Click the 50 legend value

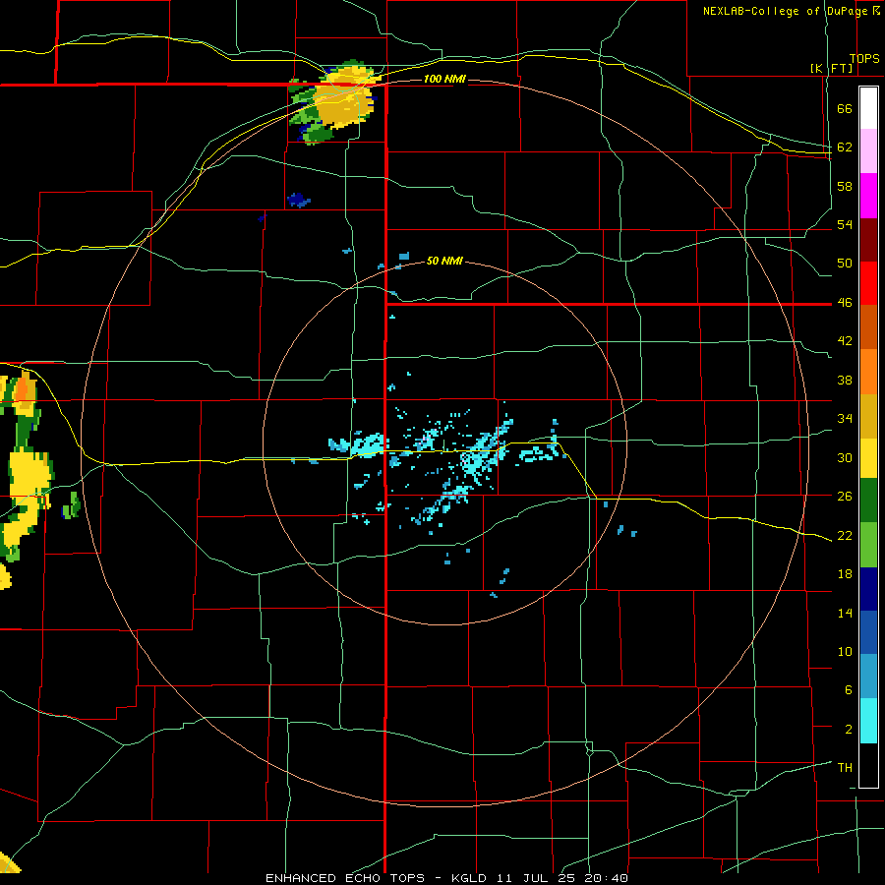845,264
